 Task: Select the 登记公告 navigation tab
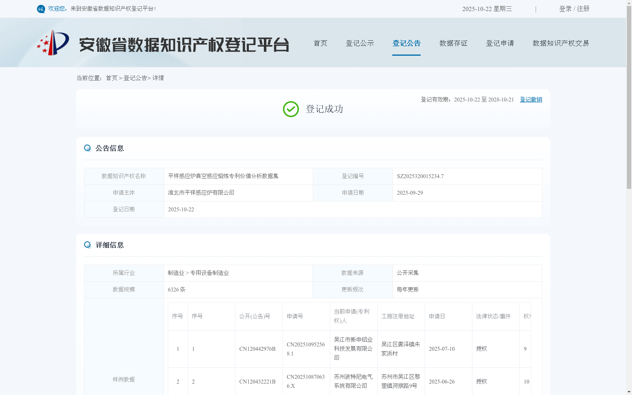point(406,43)
